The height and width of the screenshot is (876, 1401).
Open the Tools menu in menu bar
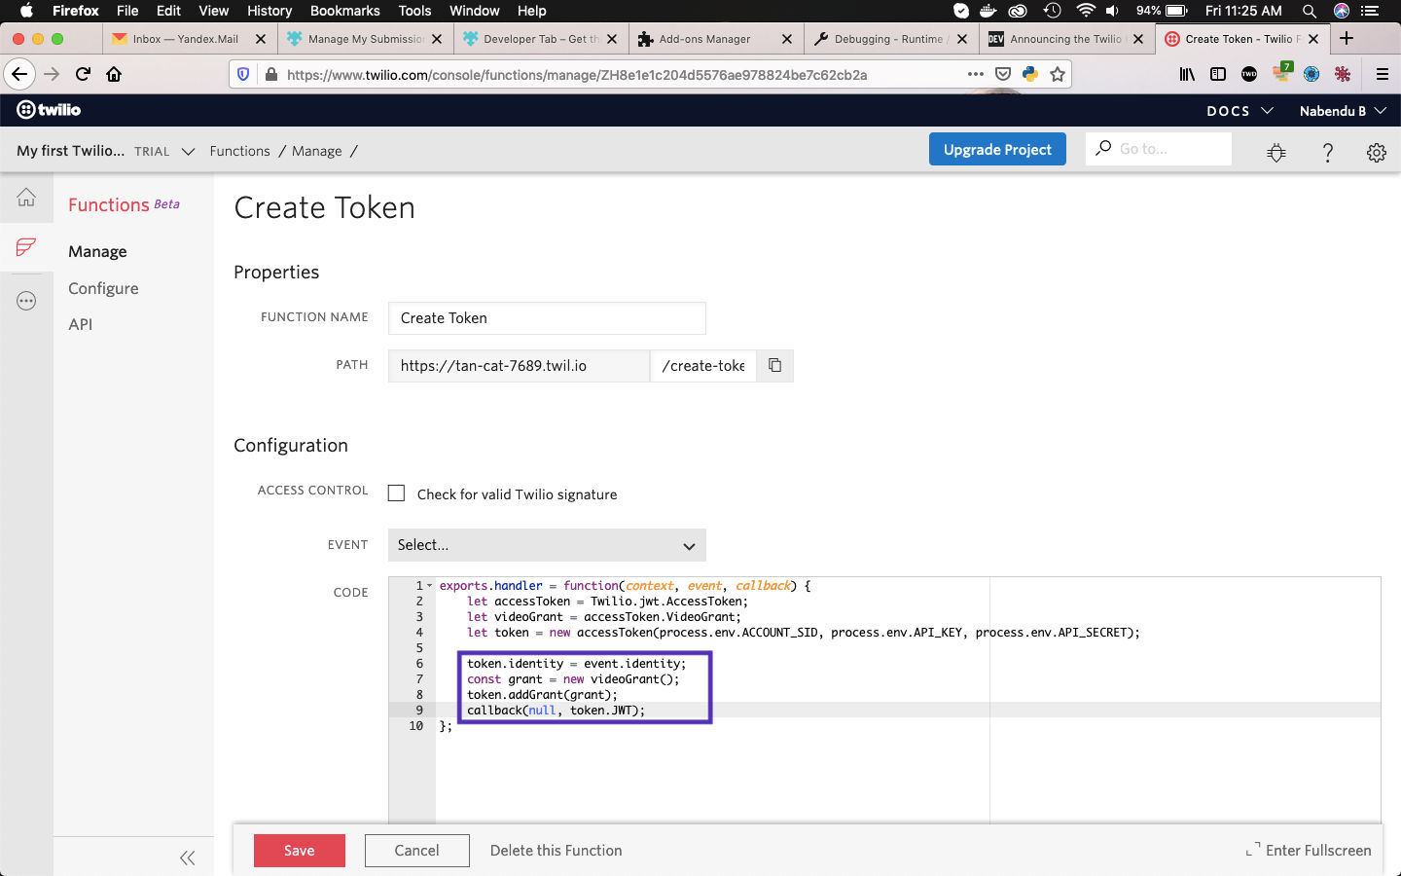click(x=414, y=11)
